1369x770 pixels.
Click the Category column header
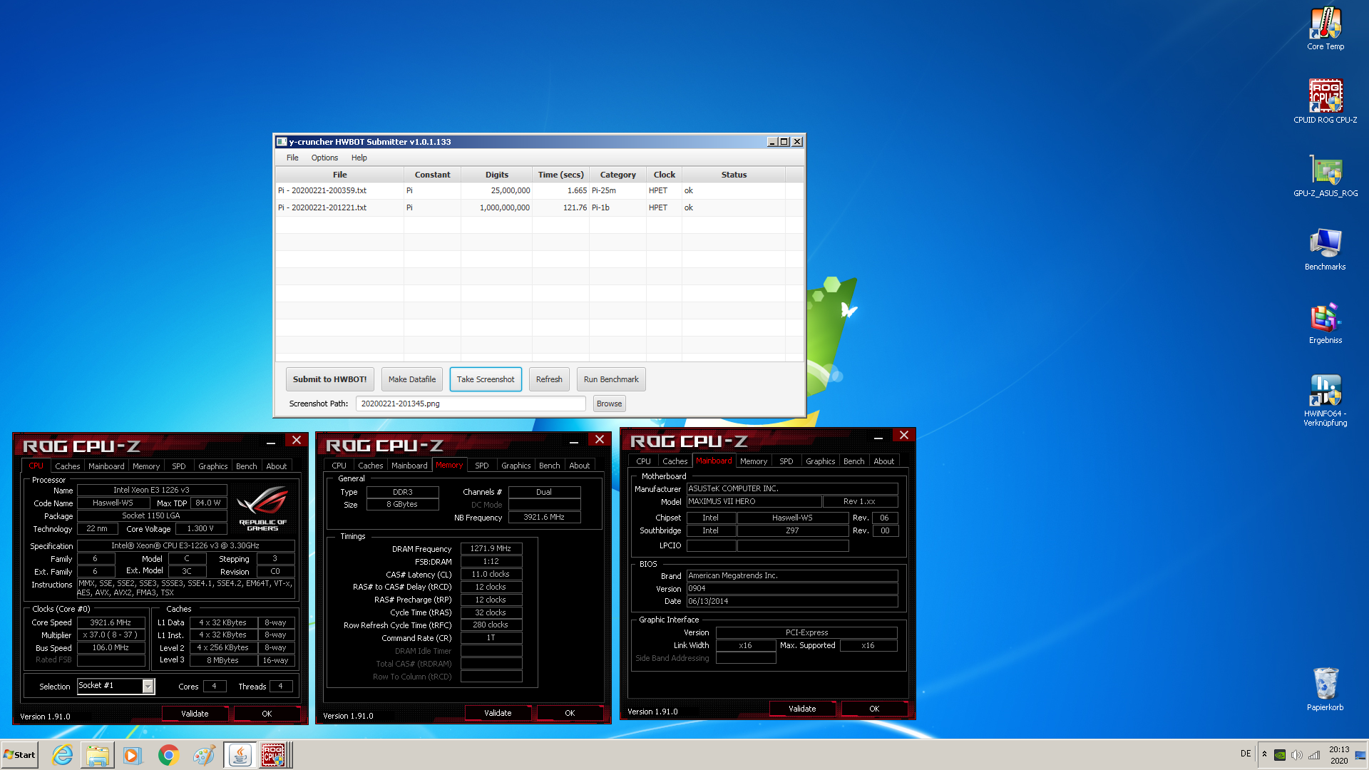(618, 175)
